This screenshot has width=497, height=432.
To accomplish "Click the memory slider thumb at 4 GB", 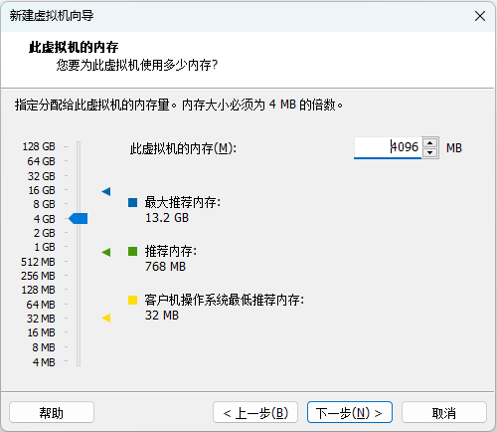I will click(79, 218).
